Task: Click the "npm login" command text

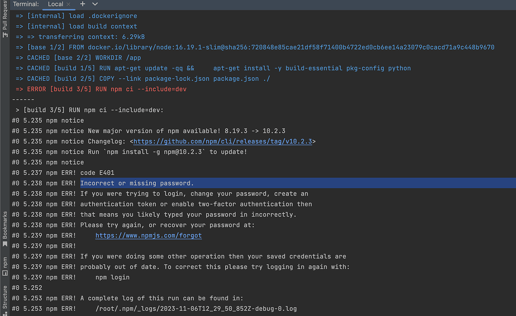Action: (x=112, y=278)
